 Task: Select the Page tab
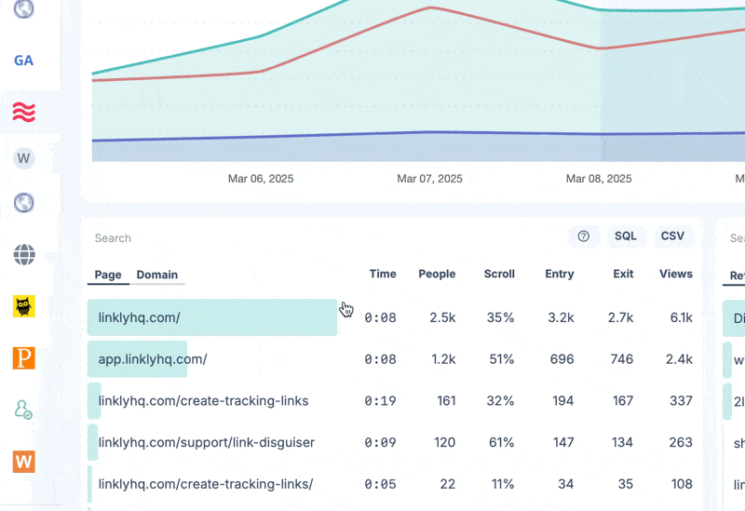[x=108, y=275]
